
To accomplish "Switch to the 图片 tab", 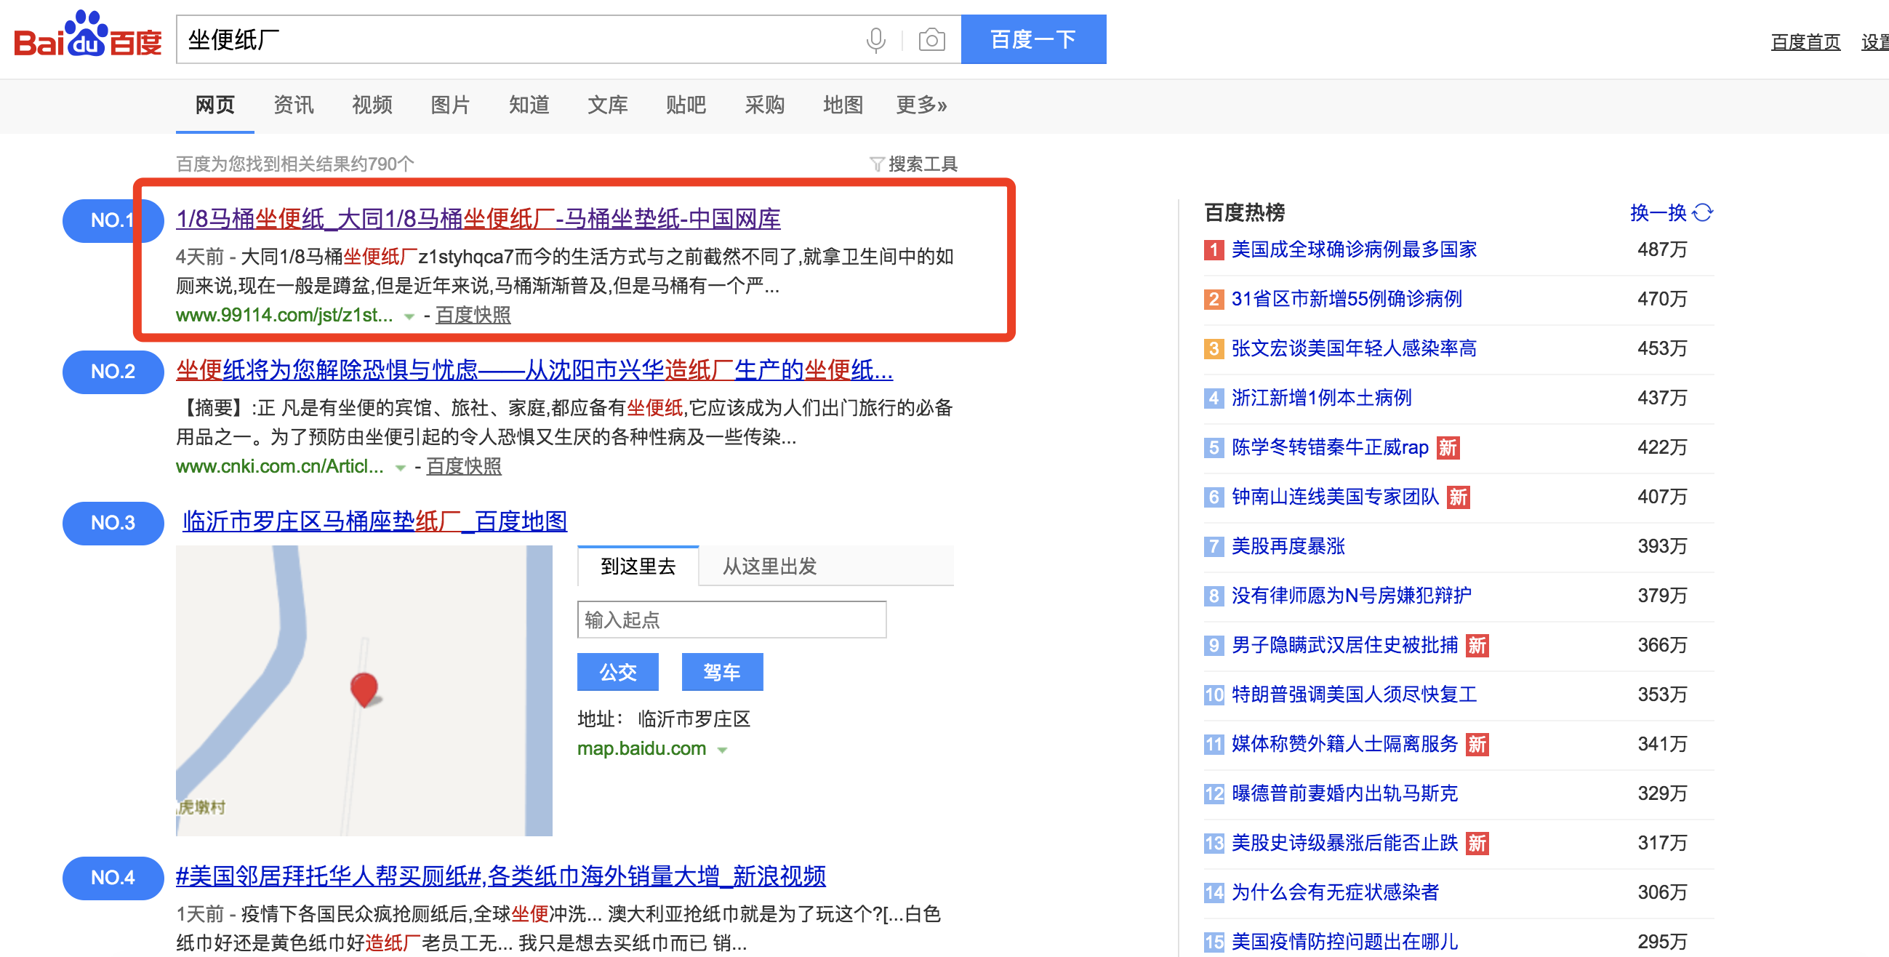I will click(x=449, y=105).
